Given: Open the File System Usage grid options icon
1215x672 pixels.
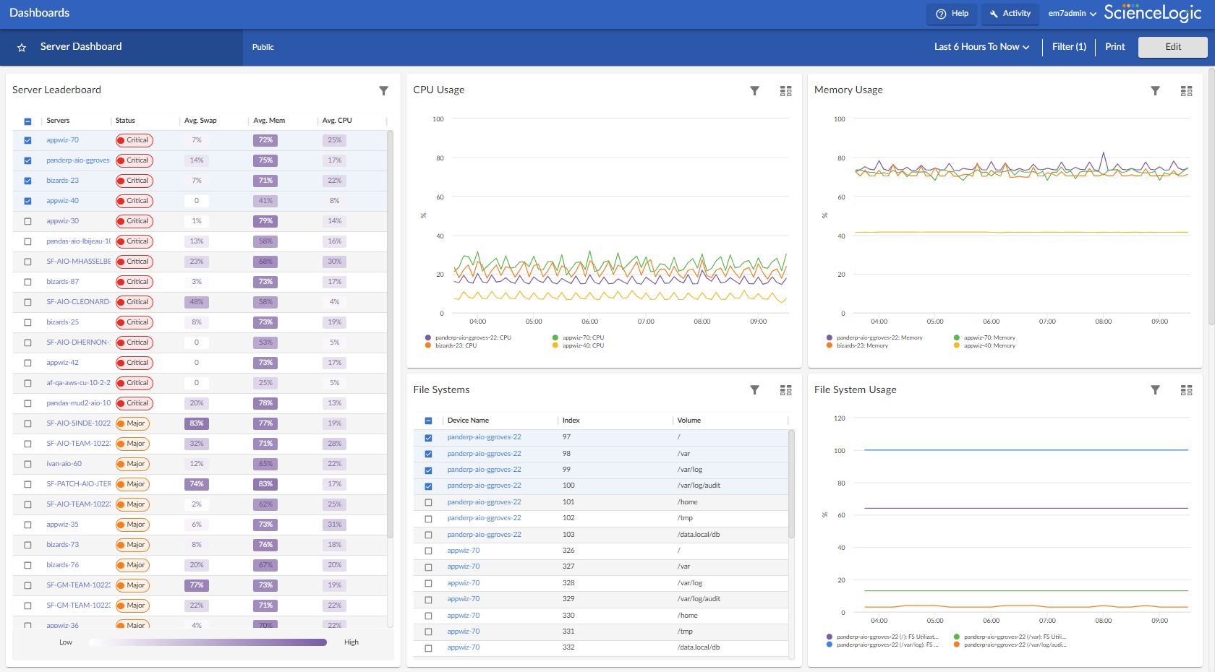Looking at the screenshot, I should point(1186,390).
